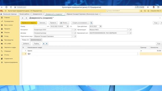Click the Добавить button
Screen dimensions: 162x91
[26, 44]
